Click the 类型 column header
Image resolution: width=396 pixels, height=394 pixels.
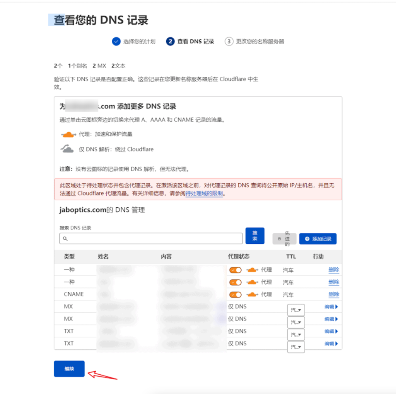[69, 257]
